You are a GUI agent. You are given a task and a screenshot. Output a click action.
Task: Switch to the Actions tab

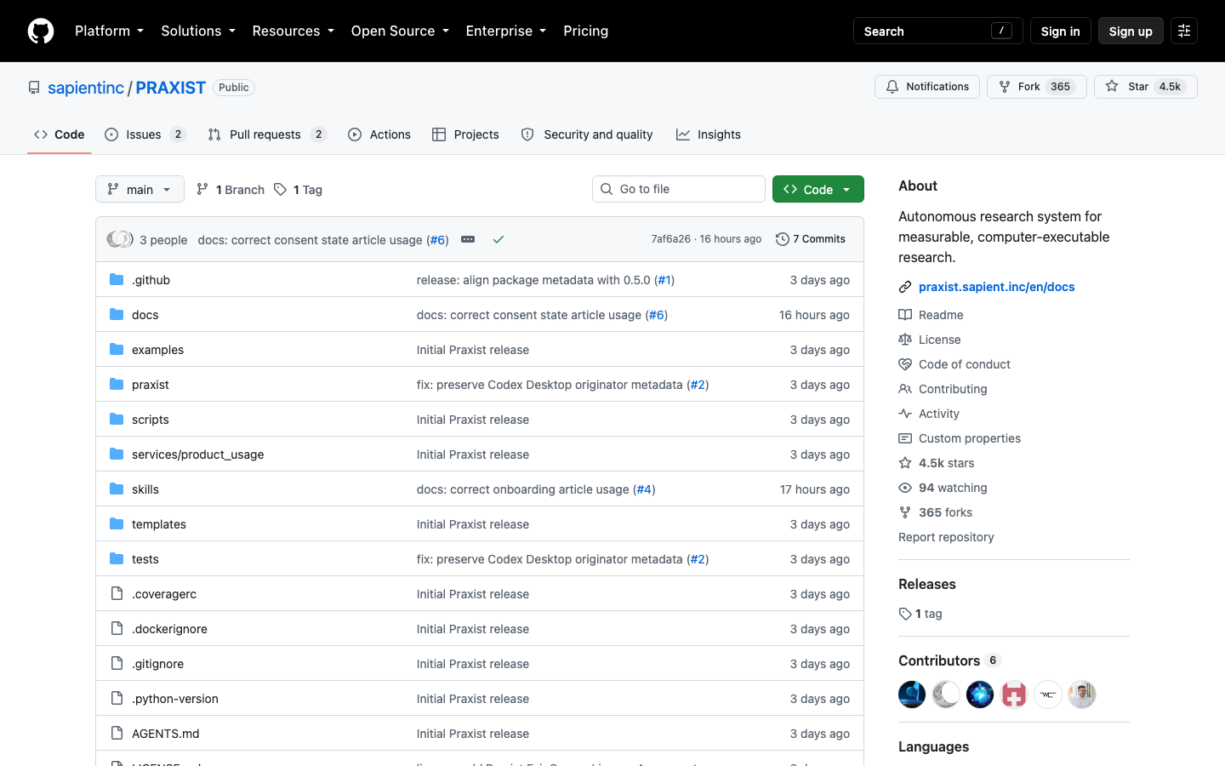pos(379,134)
